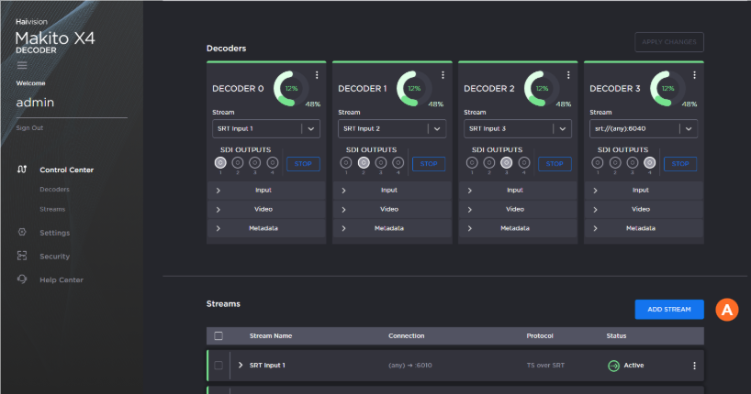Image resolution: width=751 pixels, height=394 pixels.
Task: Click the Settings gear icon
Action: pyautogui.click(x=22, y=232)
